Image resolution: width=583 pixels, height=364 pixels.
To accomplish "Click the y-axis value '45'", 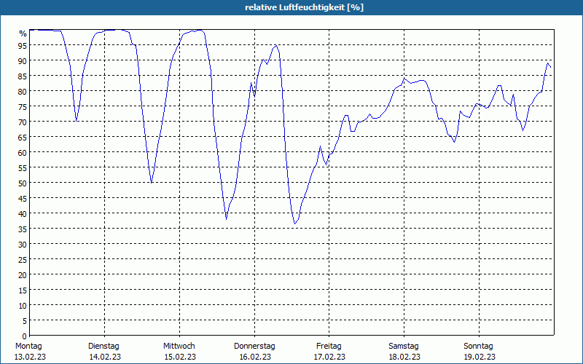I will pos(23,199).
